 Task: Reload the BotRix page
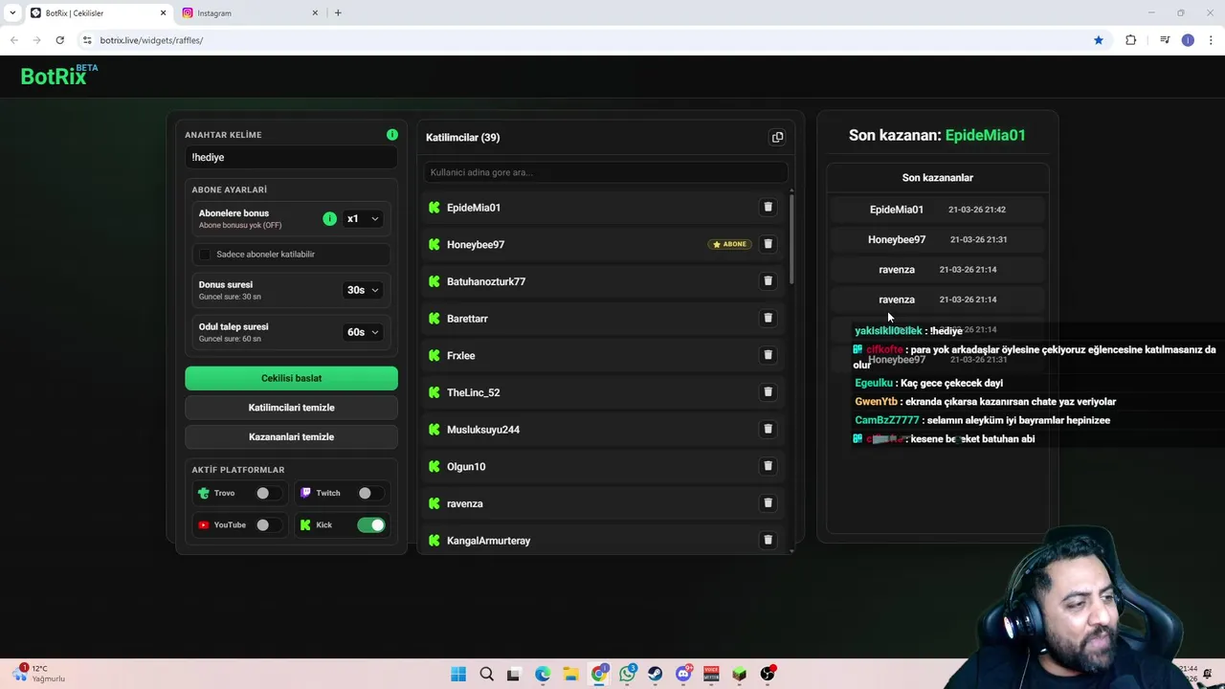[x=59, y=40]
